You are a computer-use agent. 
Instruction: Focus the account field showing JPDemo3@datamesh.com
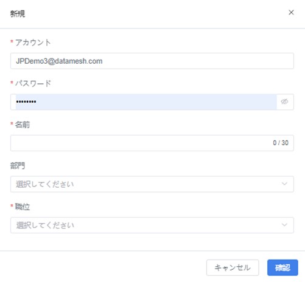coord(152,61)
